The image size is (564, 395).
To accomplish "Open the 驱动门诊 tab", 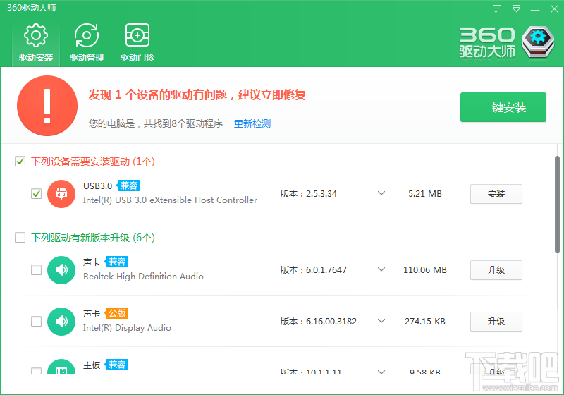I will point(137,43).
